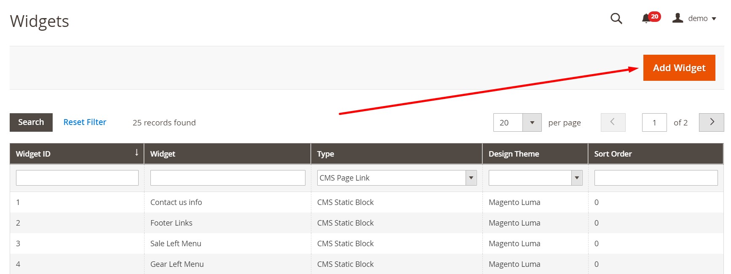Image resolution: width=731 pixels, height=274 pixels.
Task: Sort by the Widget column header
Action: pyautogui.click(x=163, y=154)
